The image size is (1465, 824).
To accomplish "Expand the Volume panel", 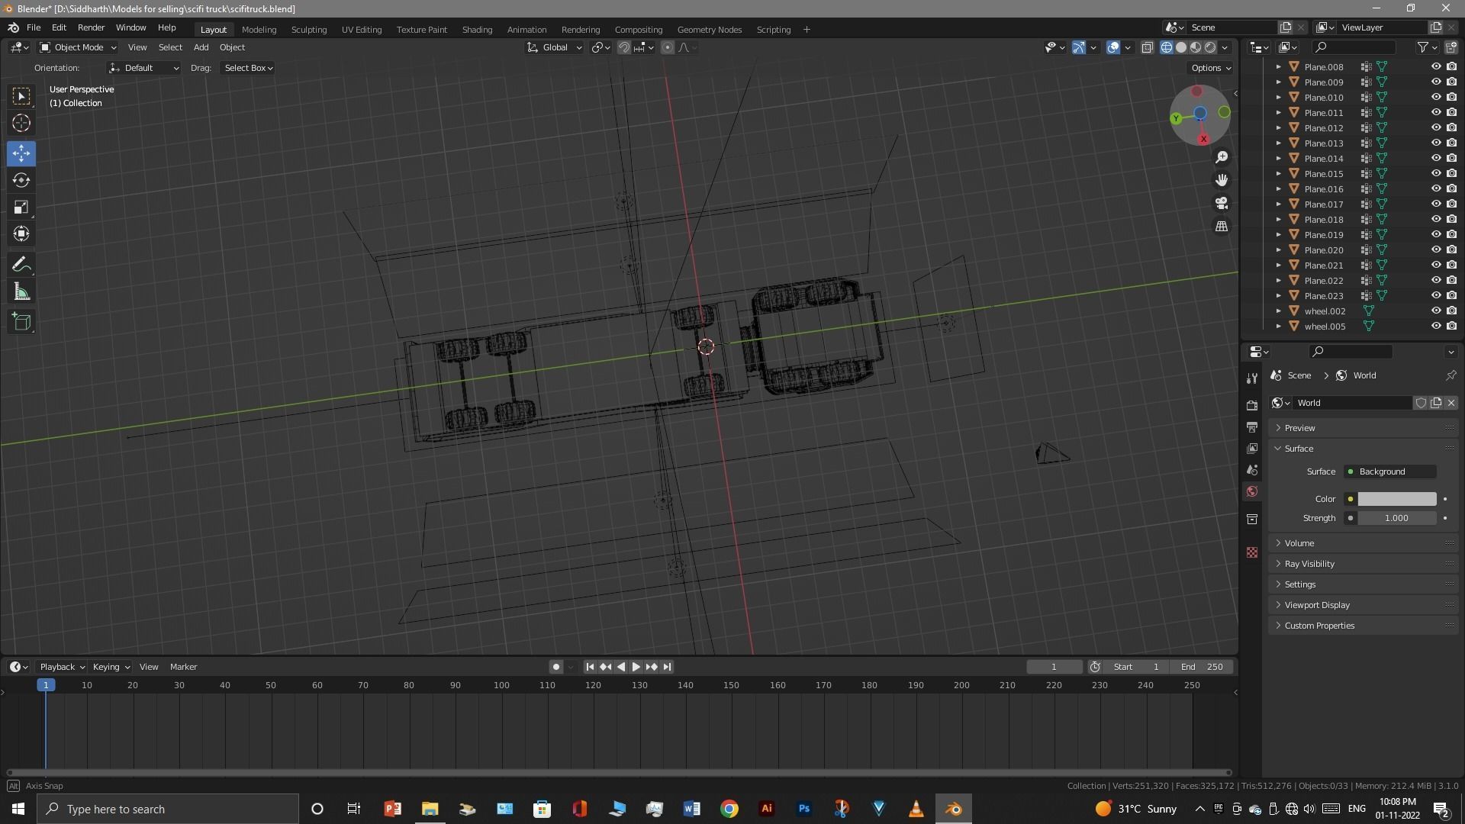I will (x=1299, y=543).
